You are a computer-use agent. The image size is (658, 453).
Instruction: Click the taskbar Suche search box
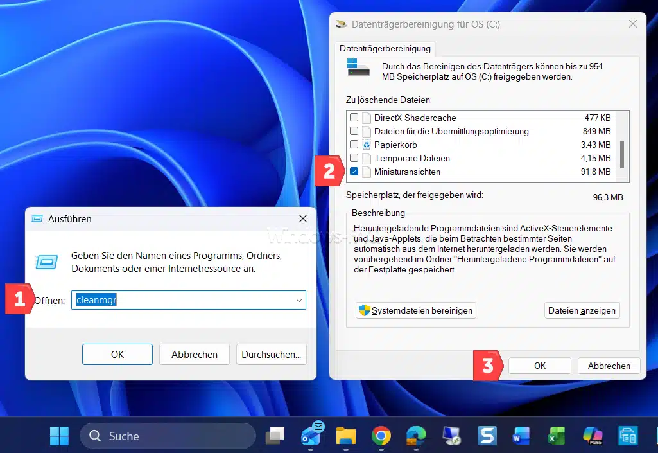click(168, 436)
